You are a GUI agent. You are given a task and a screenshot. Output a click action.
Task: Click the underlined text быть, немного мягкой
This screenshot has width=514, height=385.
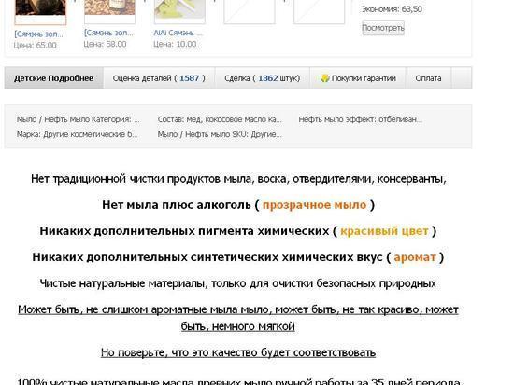(238, 326)
